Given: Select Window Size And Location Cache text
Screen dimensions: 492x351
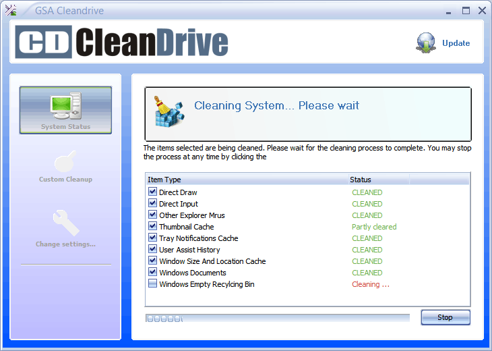Looking at the screenshot, I should (x=212, y=261).
